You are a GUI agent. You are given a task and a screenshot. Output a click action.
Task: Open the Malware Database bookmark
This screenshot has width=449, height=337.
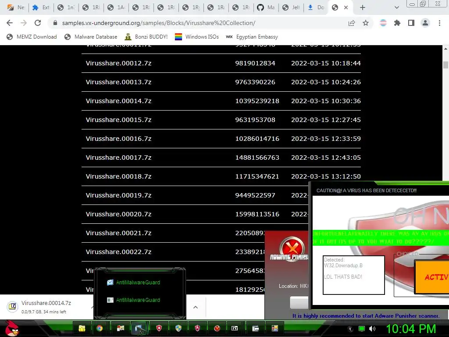click(x=91, y=37)
